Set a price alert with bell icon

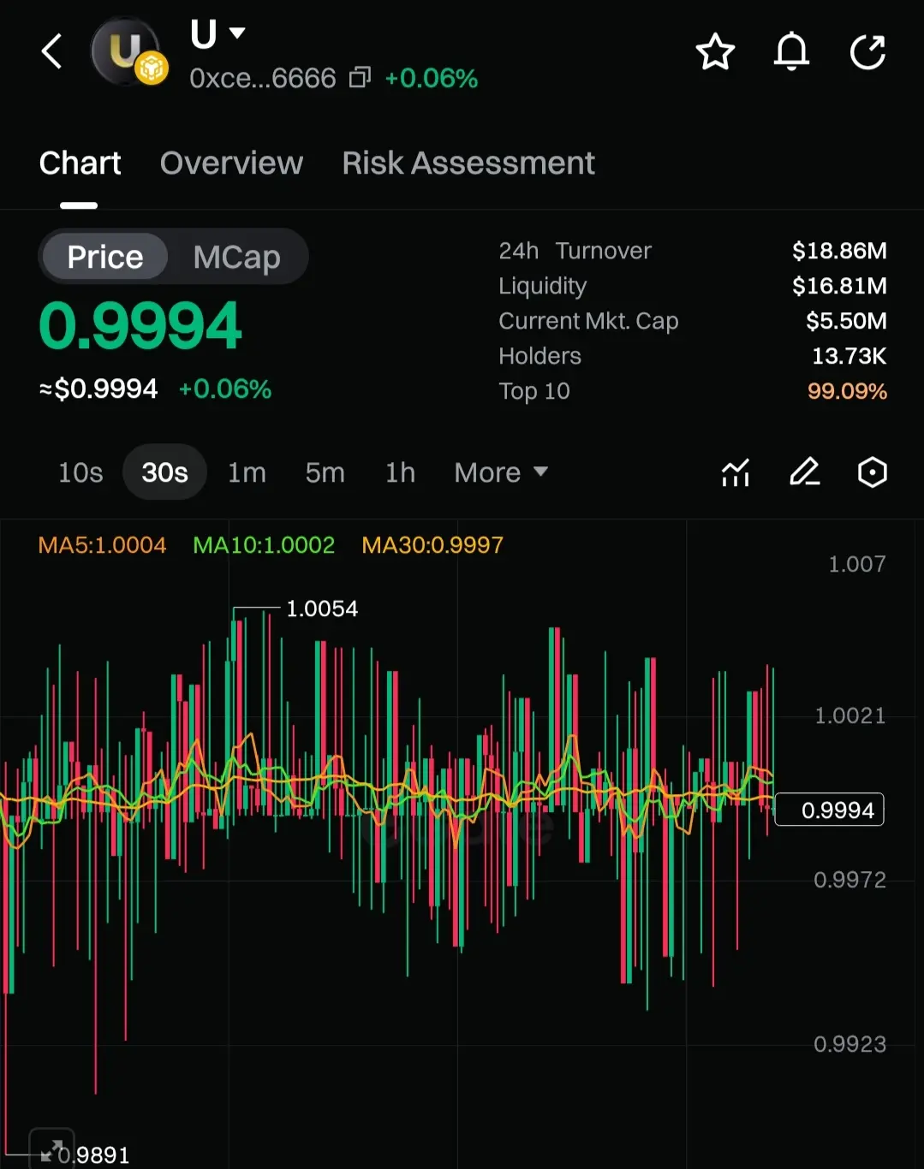[791, 52]
